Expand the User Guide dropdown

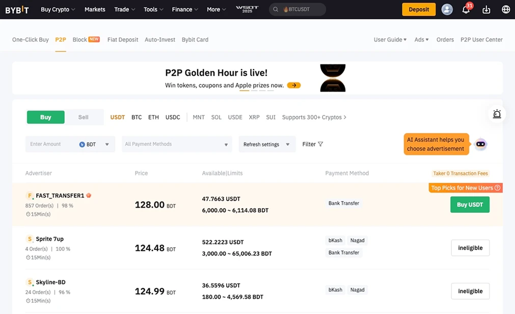pos(390,40)
